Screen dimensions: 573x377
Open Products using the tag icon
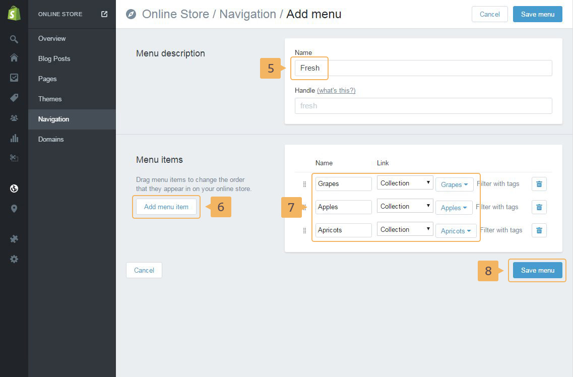14,98
